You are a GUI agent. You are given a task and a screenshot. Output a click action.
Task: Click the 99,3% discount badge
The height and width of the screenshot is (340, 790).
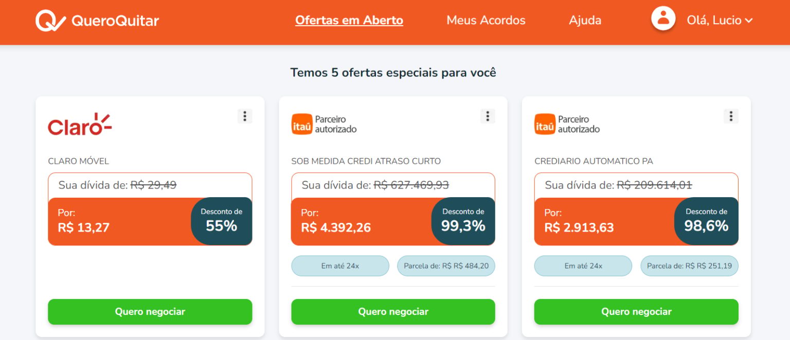click(463, 221)
